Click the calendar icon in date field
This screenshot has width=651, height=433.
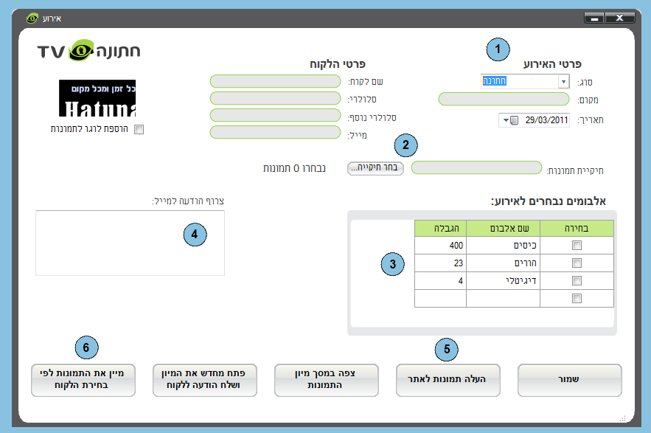515,120
